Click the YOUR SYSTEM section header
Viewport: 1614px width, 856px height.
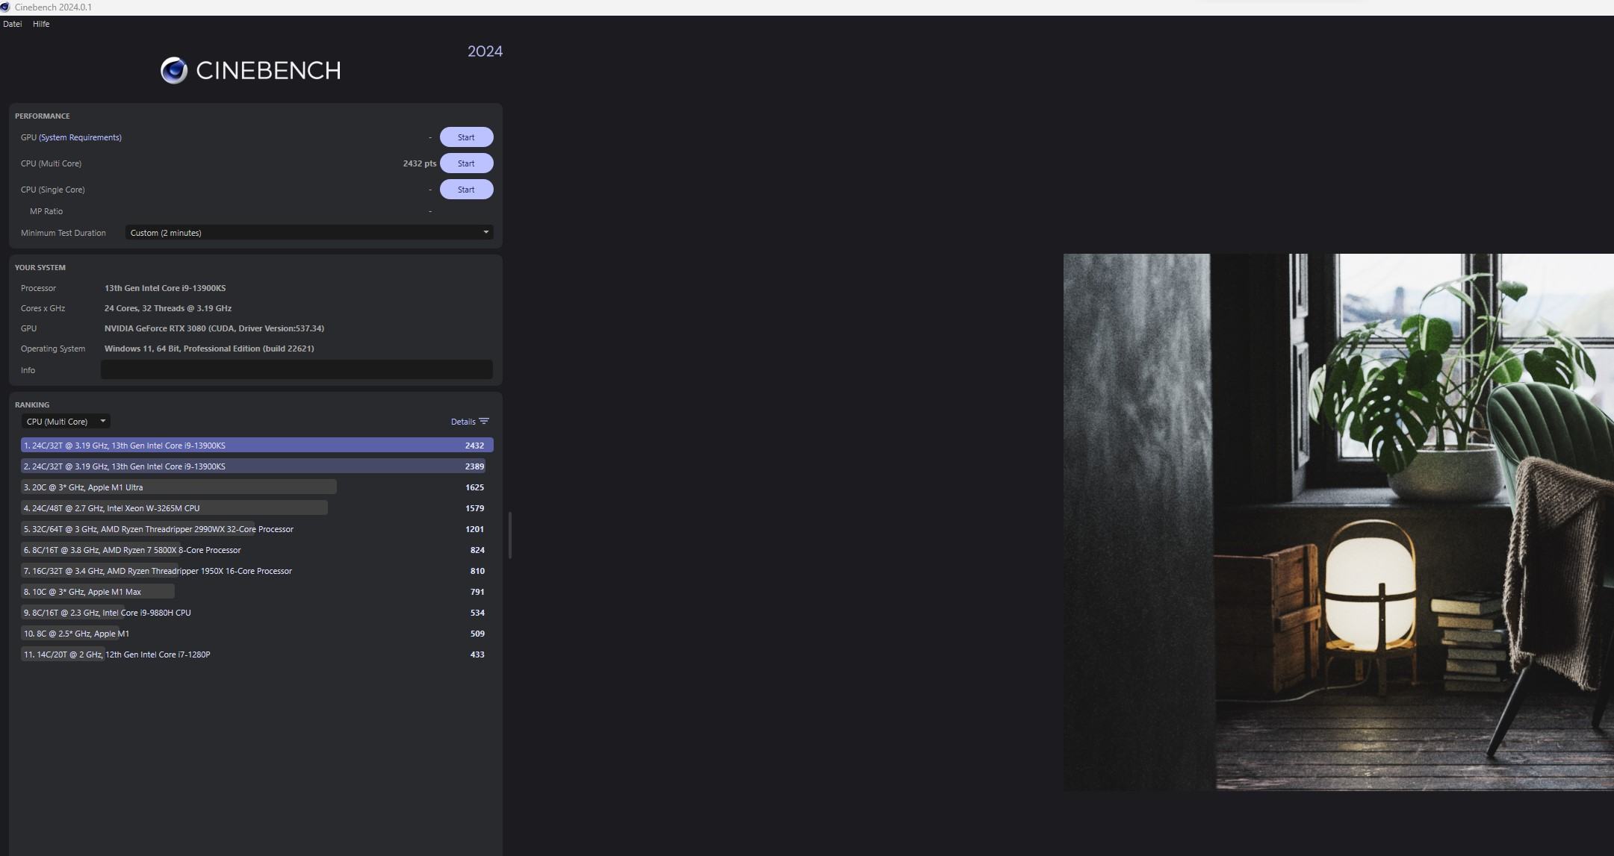click(x=40, y=267)
